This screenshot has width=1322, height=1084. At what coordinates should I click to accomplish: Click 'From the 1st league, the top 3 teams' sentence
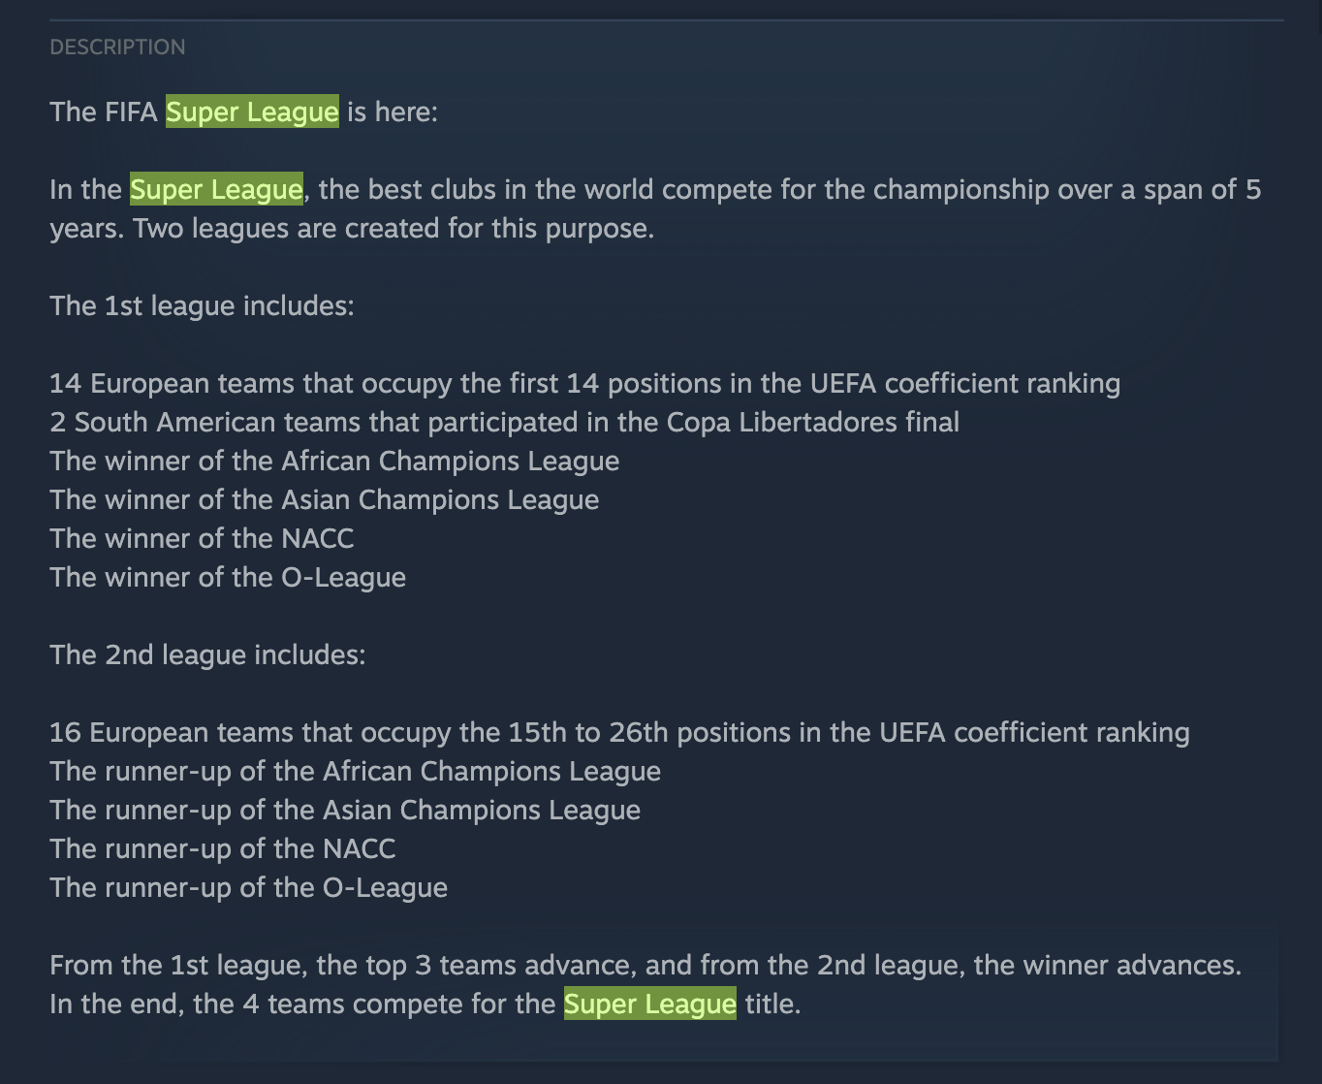pyautogui.click(x=645, y=966)
